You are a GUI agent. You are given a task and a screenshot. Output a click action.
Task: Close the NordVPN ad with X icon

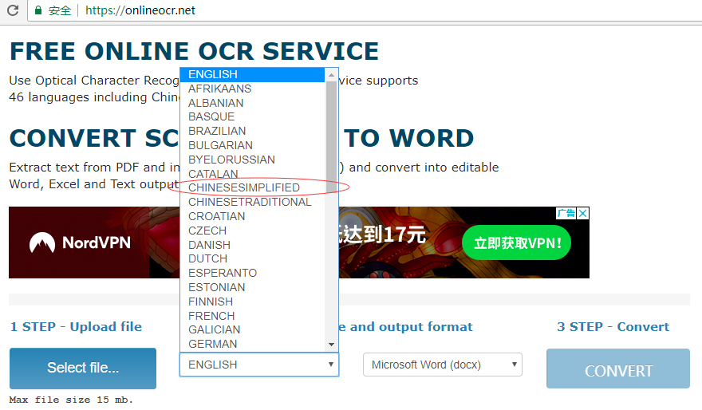pos(583,213)
